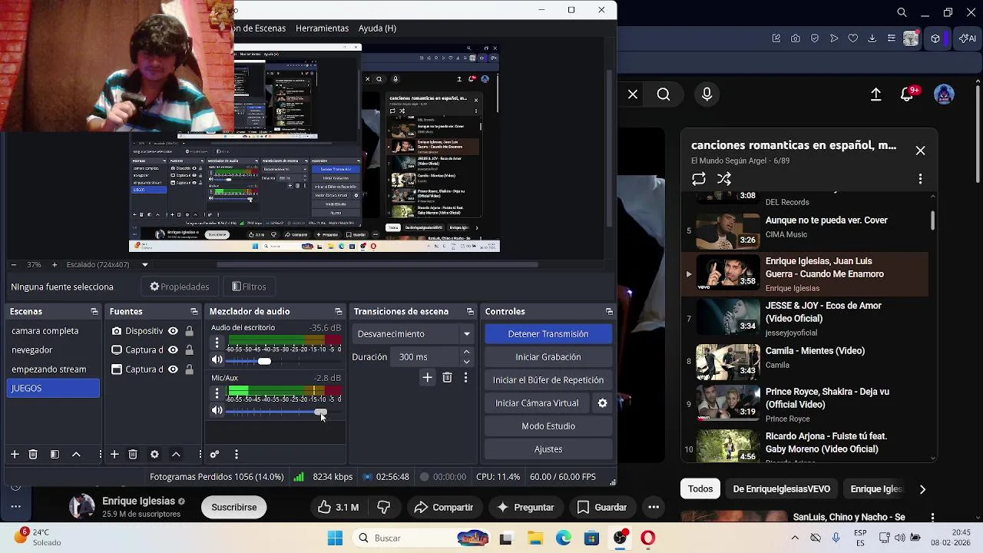Open Fuentes extra menu three-dots at toolbar edge
This screenshot has height=553, width=983.
coord(200,455)
